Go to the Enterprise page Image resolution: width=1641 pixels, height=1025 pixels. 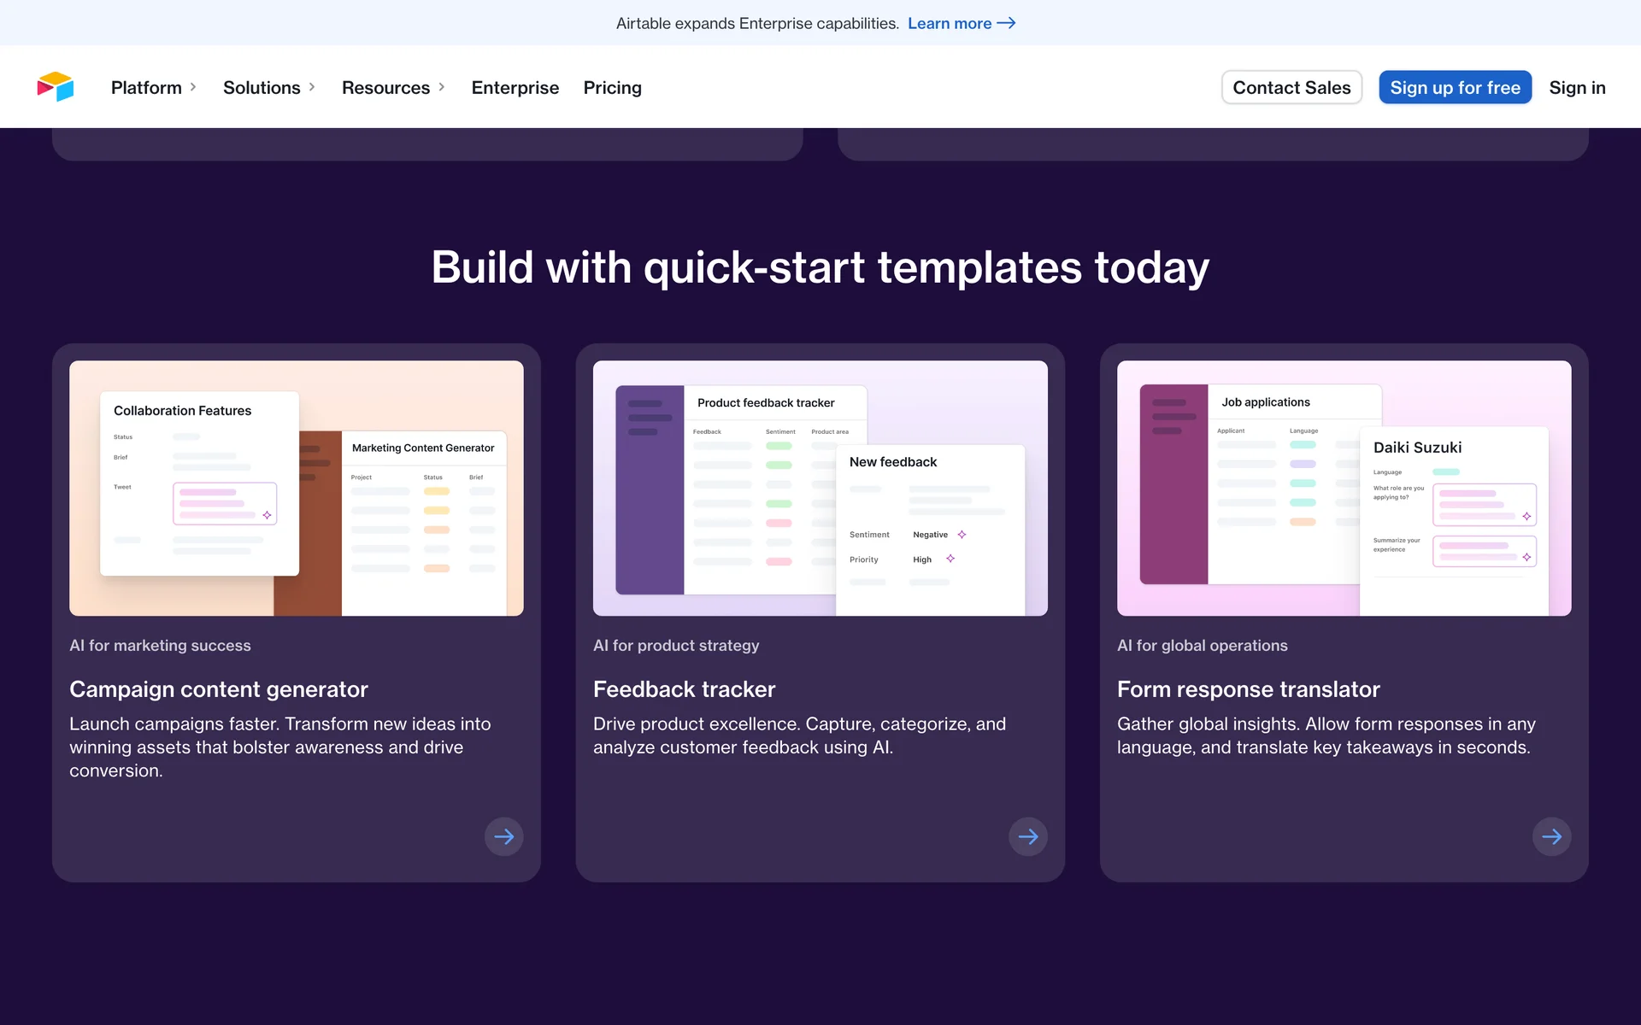pyautogui.click(x=515, y=87)
